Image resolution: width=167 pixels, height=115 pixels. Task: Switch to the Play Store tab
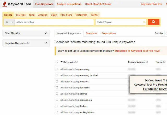tap(66, 15)
